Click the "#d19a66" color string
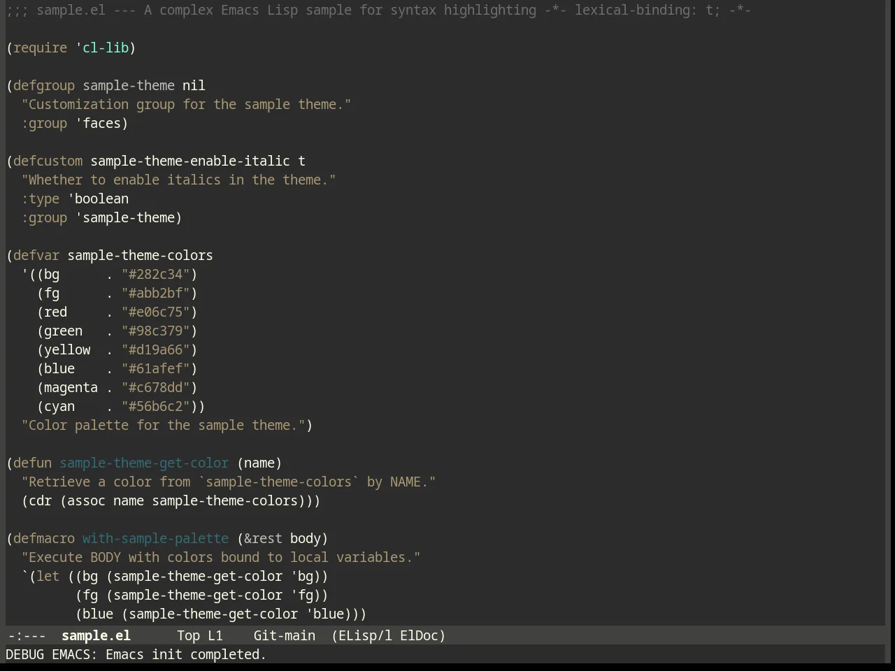The image size is (895, 671). [156, 349]
